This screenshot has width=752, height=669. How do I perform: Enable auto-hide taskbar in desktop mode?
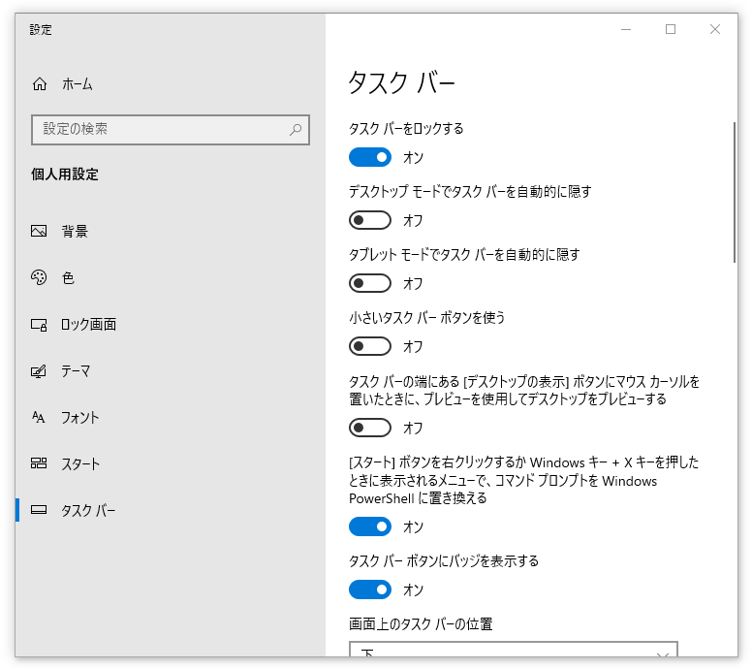click(370, 220)
